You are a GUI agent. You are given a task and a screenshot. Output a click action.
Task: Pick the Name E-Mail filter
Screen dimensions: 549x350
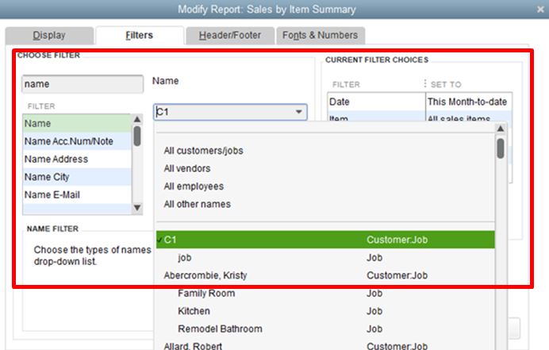[77, 194]
